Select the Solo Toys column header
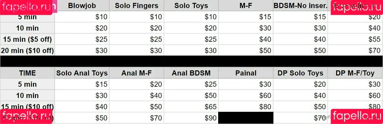This screenshot has height=124, width=383. coord(191,5)
